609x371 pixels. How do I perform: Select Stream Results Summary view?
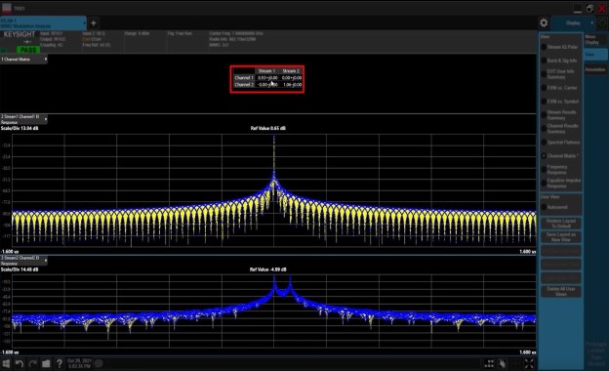coord(559,115)
